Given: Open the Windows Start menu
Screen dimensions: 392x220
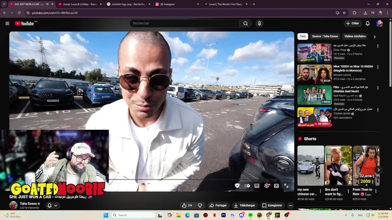Looking at the screenshot, I should coord(106,215).
